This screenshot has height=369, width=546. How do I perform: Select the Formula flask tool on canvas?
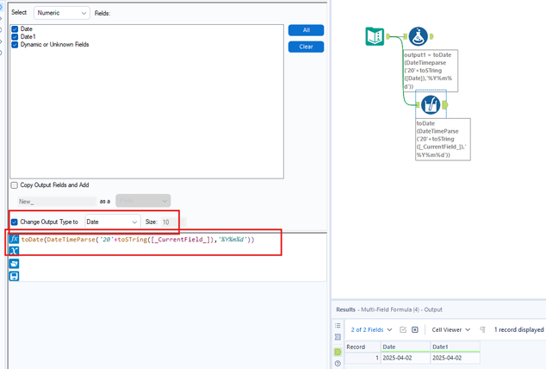[418, 36]
